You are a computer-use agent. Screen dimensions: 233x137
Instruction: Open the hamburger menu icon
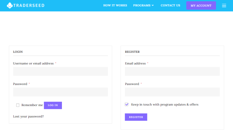pyautogui.click(x=224, y=6)
